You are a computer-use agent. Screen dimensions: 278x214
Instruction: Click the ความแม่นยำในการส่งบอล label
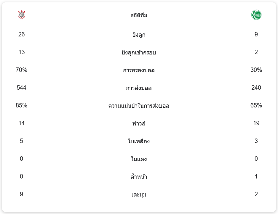[139, 106]
